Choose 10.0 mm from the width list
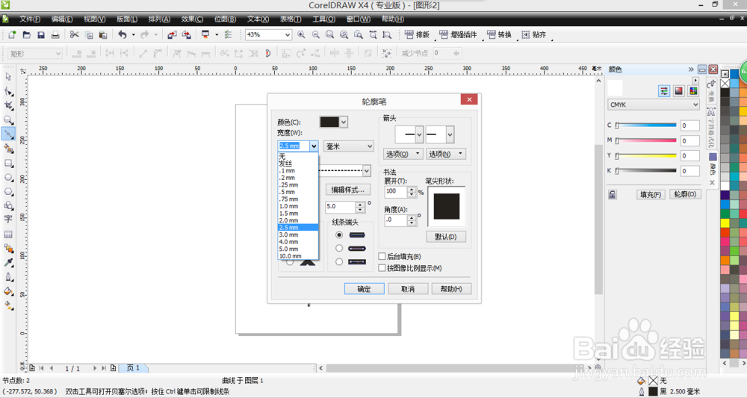 point(298,256)
